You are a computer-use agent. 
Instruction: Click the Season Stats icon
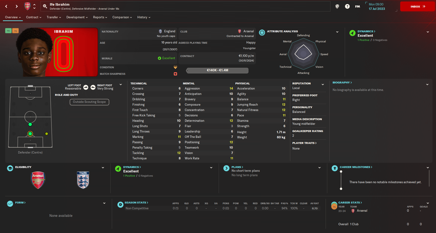120,204
